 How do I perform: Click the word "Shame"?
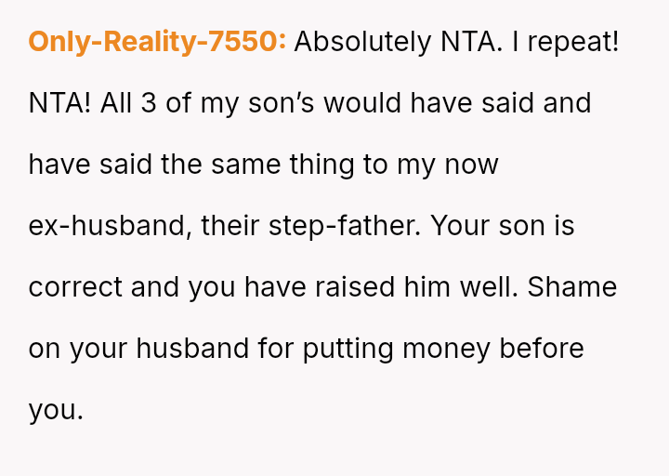(x=572, y=287)
